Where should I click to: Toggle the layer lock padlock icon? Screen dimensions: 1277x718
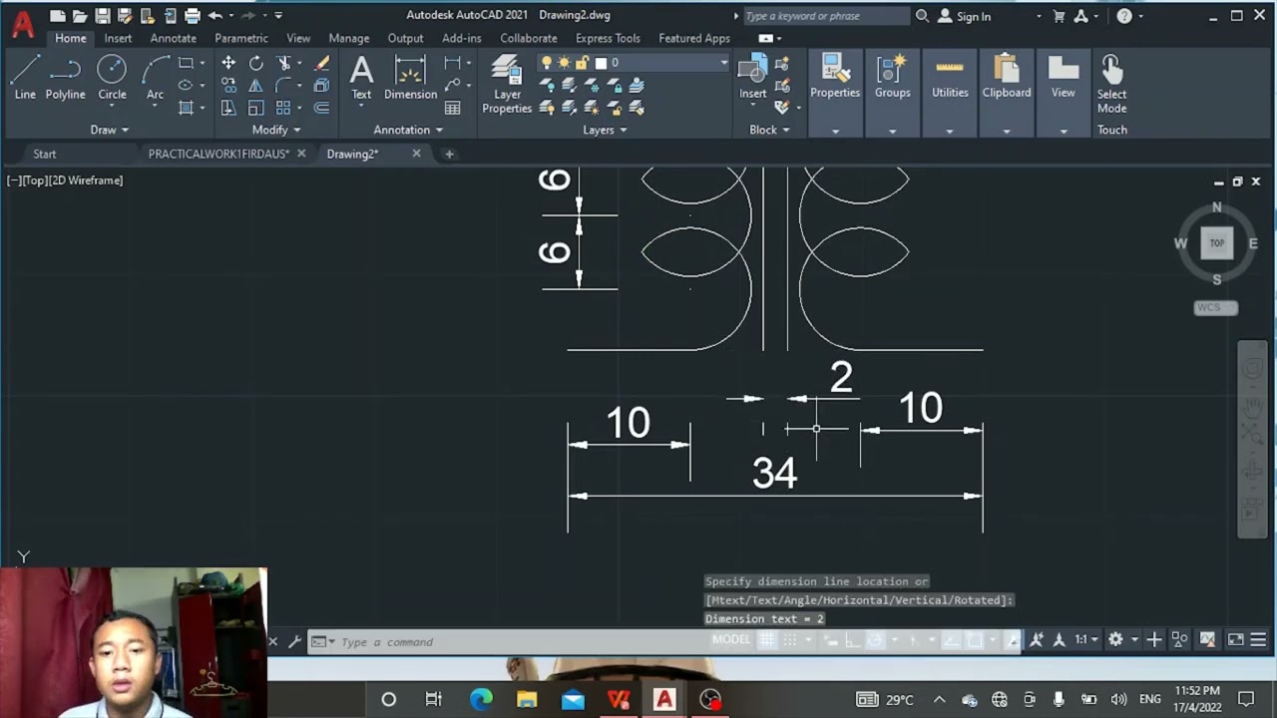582,63
